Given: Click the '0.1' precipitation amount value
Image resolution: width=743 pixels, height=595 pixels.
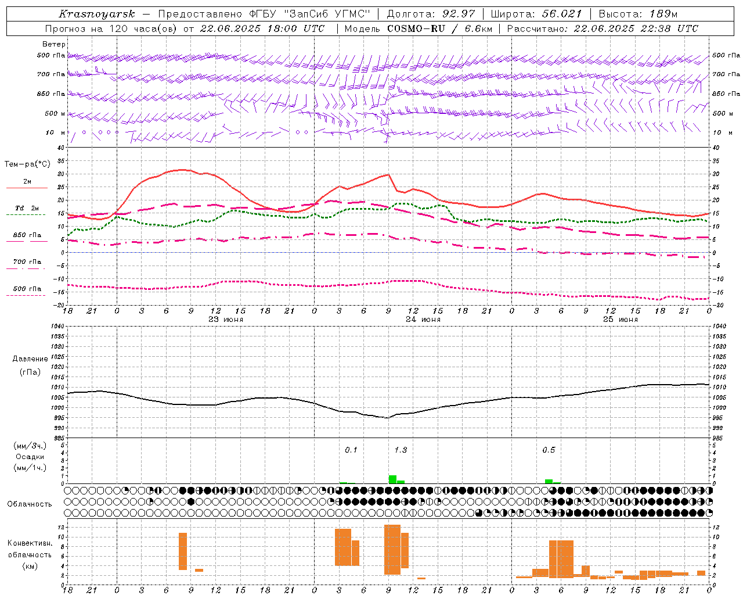Looking at the screenshot, I should point(351,450).
